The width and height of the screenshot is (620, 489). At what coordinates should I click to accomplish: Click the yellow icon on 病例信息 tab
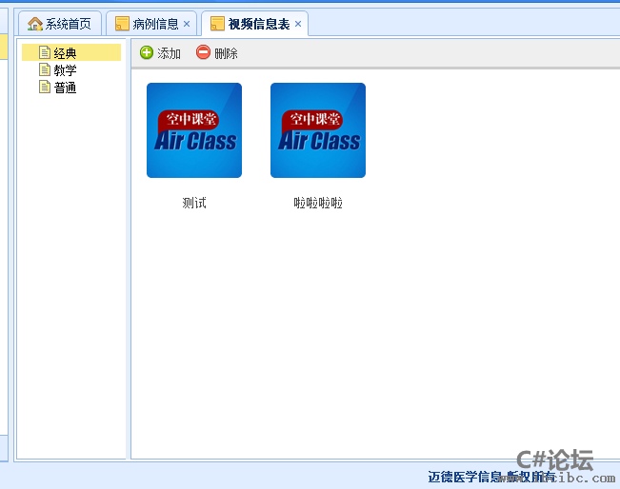(x=122, y=24)
